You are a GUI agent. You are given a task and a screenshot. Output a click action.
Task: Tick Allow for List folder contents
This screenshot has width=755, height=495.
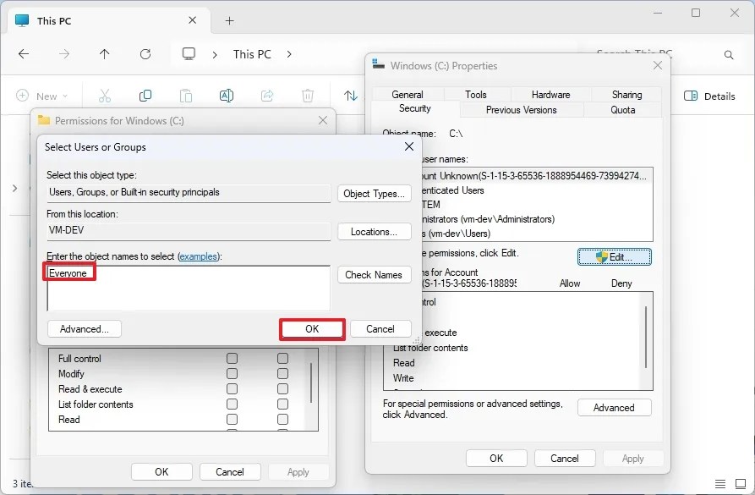(x=233, y=404)
